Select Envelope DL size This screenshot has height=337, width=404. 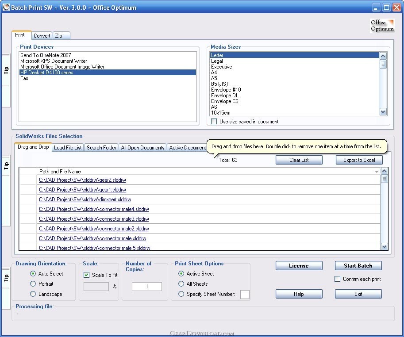[x=295, y=96]
